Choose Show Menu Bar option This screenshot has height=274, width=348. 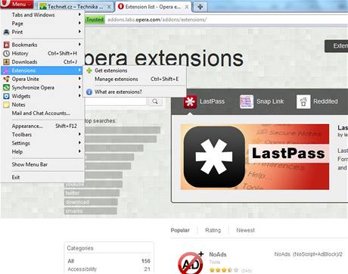click(x=42, y=164)
